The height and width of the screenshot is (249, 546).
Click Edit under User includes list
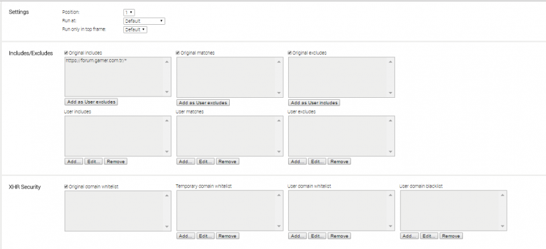point(93,161)
